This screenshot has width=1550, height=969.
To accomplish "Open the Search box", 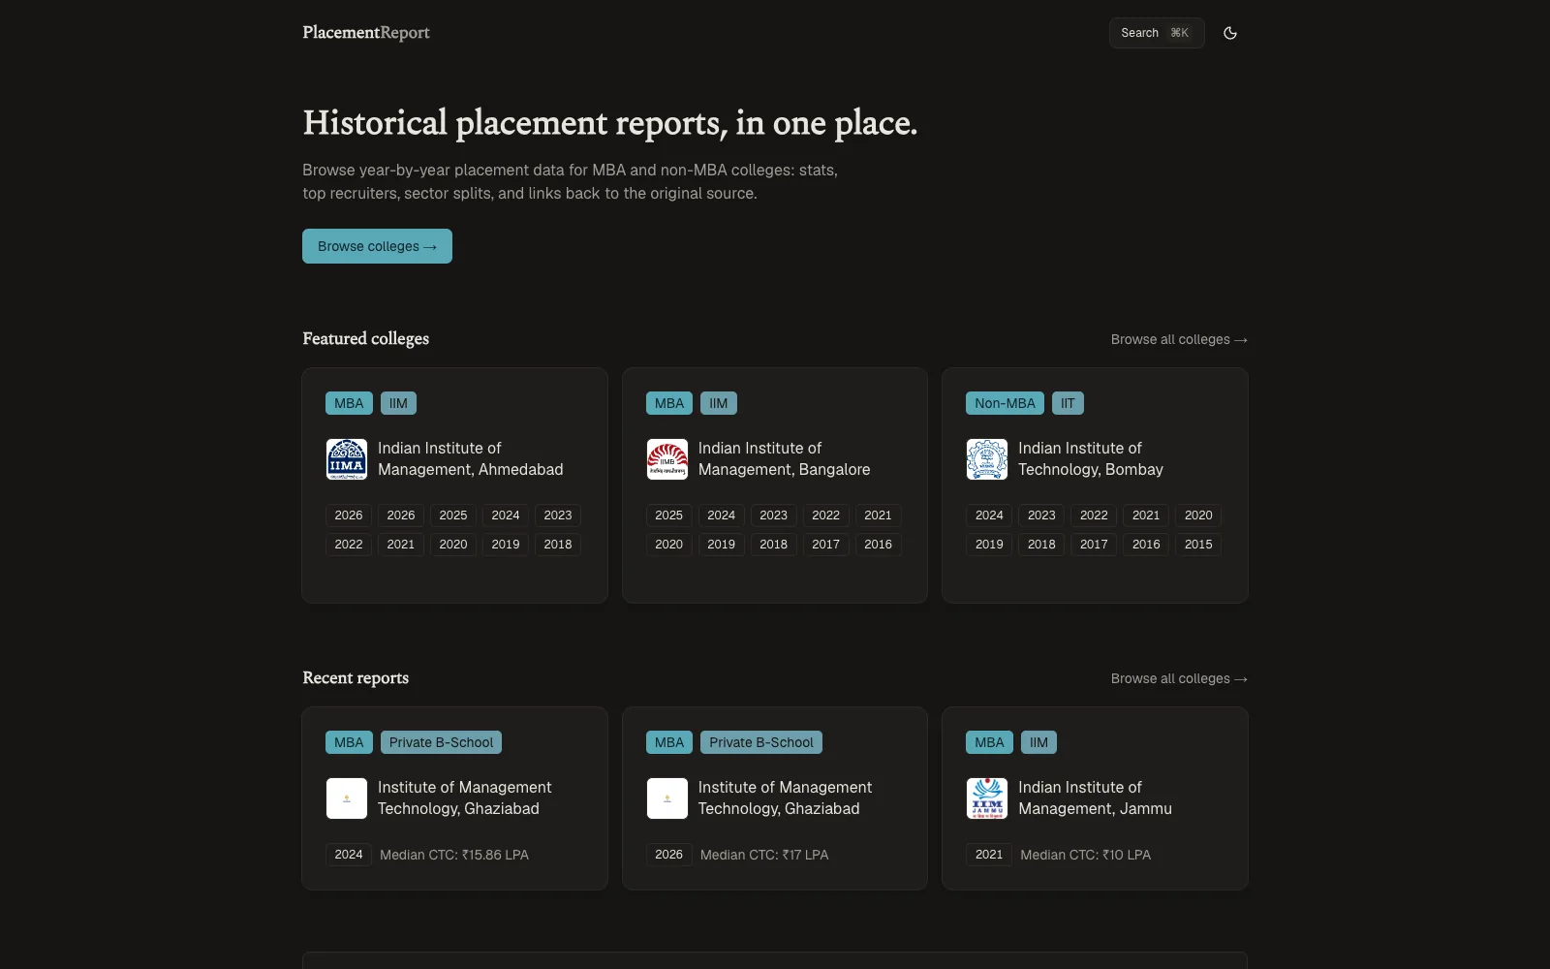I will click(1157, 33).
